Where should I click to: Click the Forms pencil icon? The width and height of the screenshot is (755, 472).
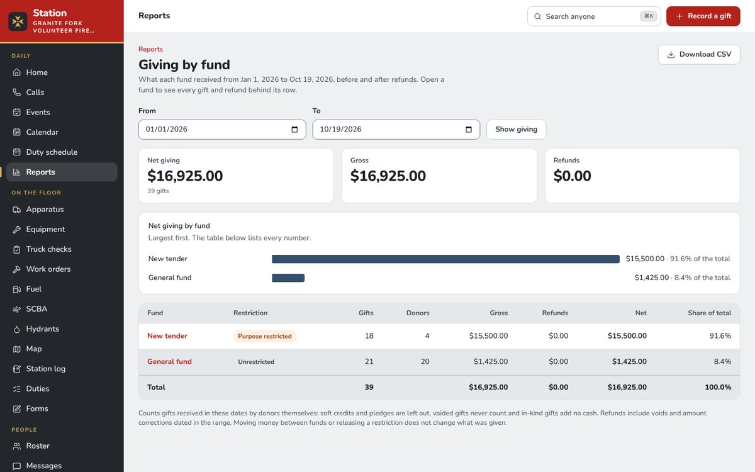point(17,408)
